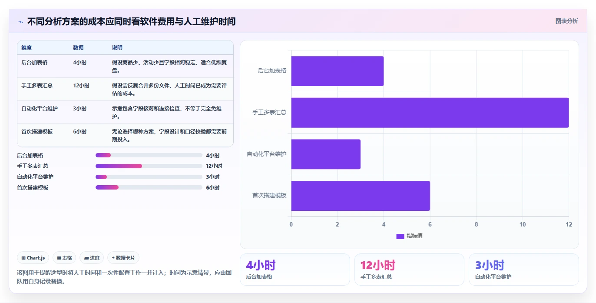596x303 pixels.
Task: Click the 6小时 cell in the table
Action: coord(80,132)
